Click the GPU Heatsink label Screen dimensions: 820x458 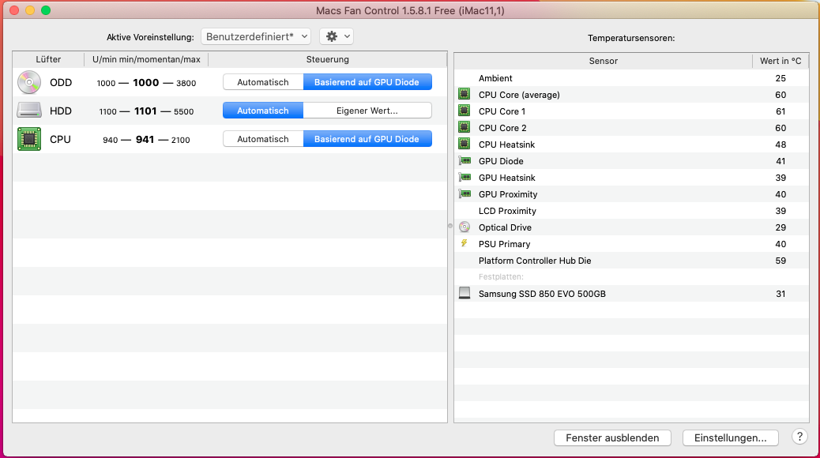point(506,178)
